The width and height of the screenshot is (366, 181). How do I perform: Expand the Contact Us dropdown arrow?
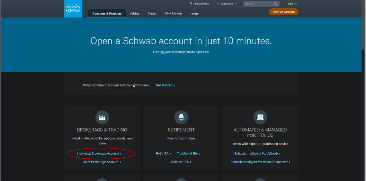(236, 4)
